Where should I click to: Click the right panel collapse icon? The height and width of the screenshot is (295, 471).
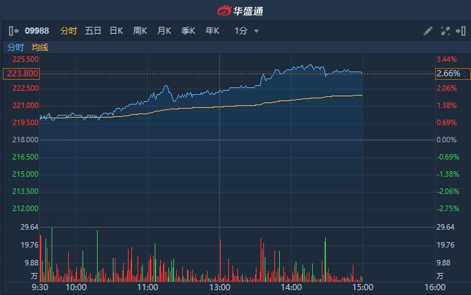tap(459, 31)
